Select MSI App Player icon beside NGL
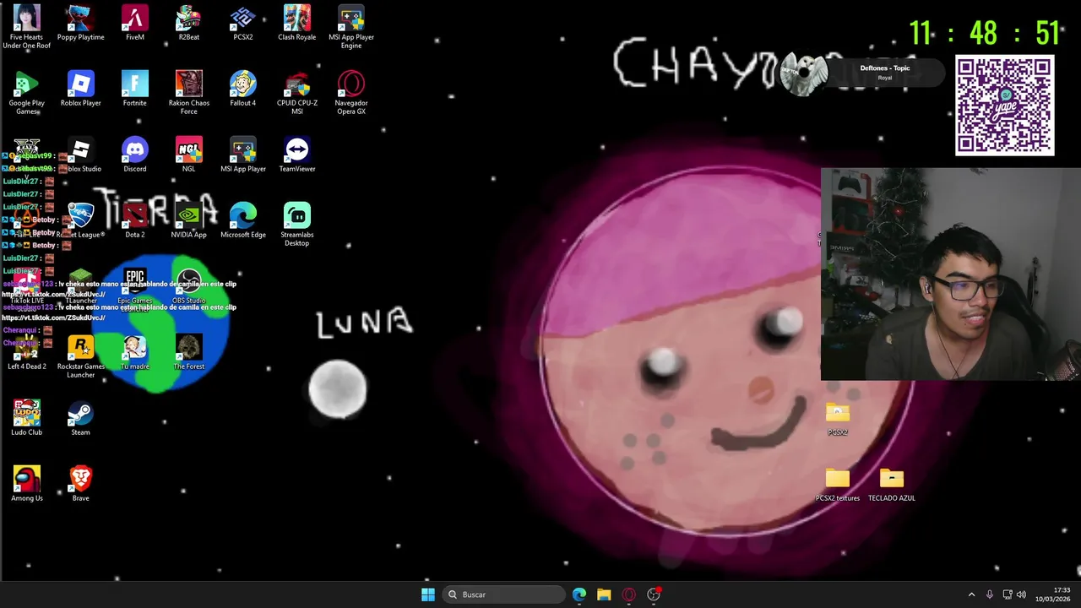The image size is (1081, 608). [243, 155]
